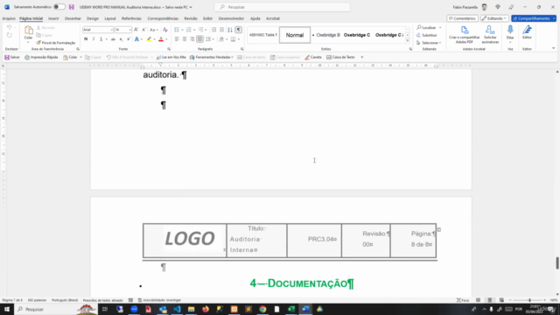Move the zoom slider in the status bar
The height and width of the screenshot is (315, 560).
529,300
